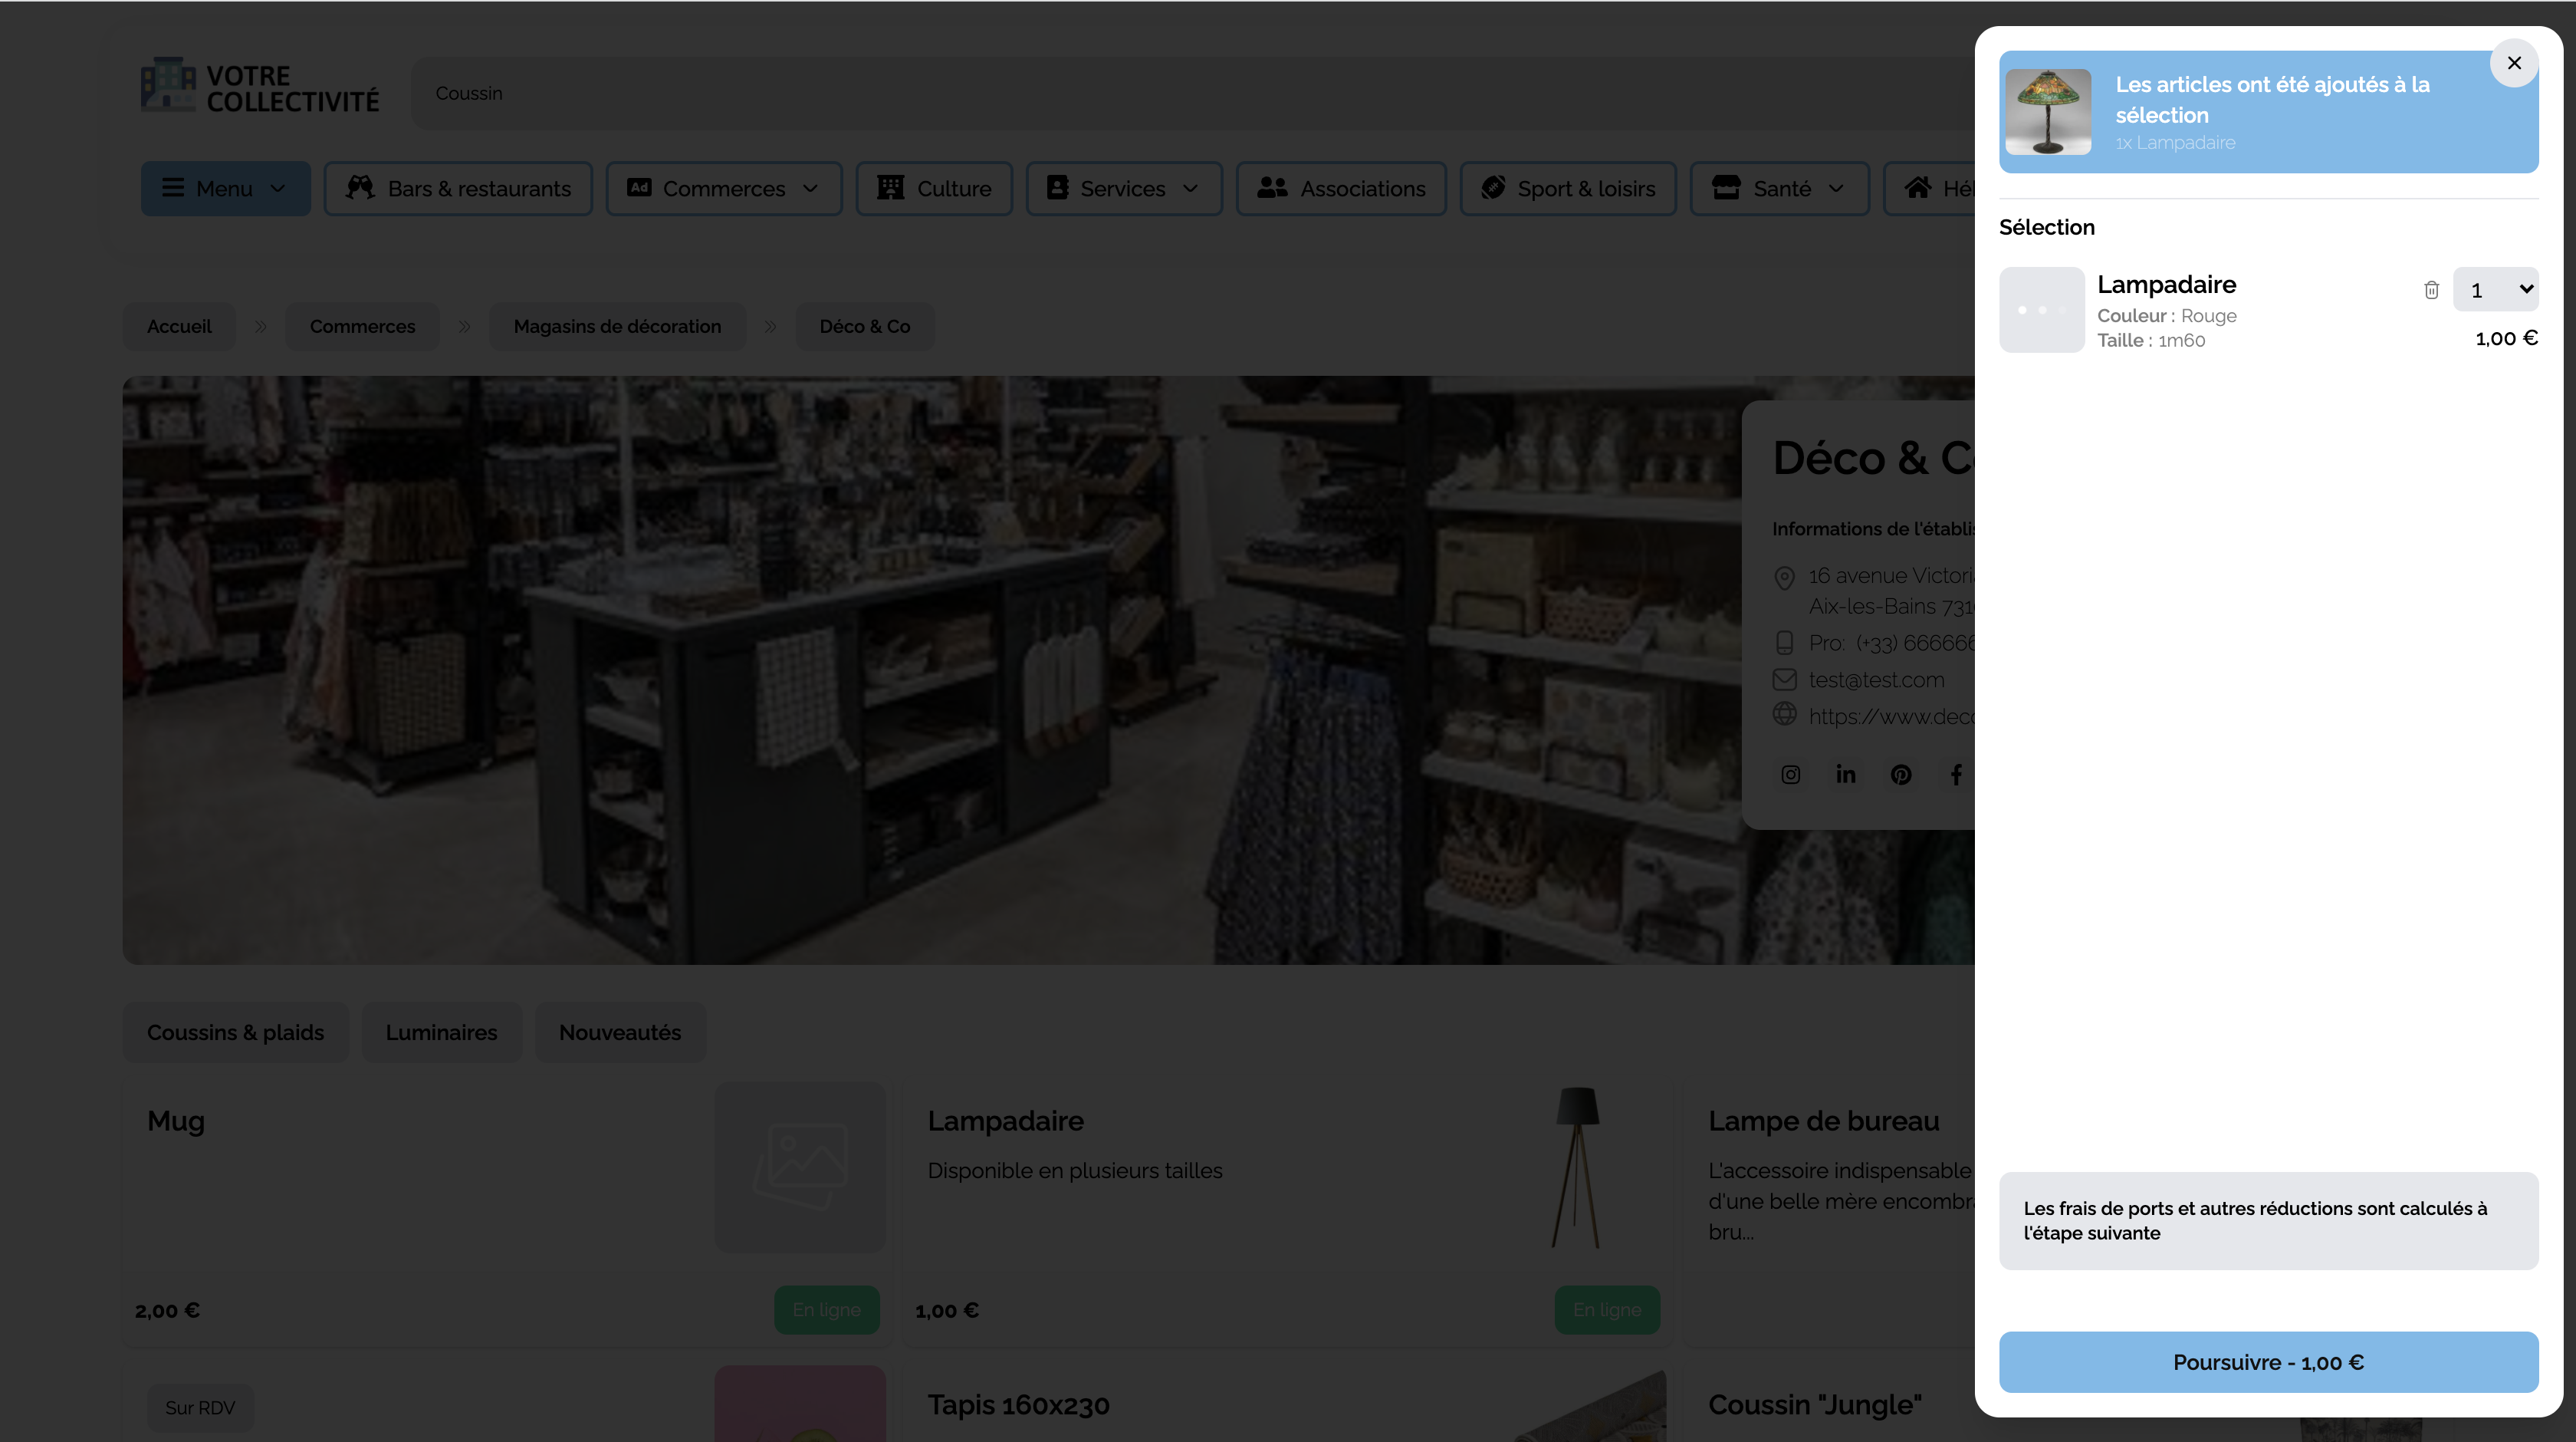2576x1442 pixels.
Task: Click the floor lamp product image
Action: (x=1577, y=1167)
